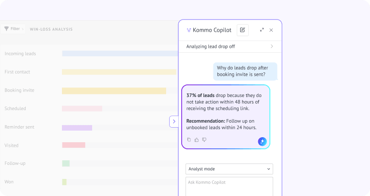Click the user question message bubble
This screenshot has height=196, width=370.
[245, 71]
